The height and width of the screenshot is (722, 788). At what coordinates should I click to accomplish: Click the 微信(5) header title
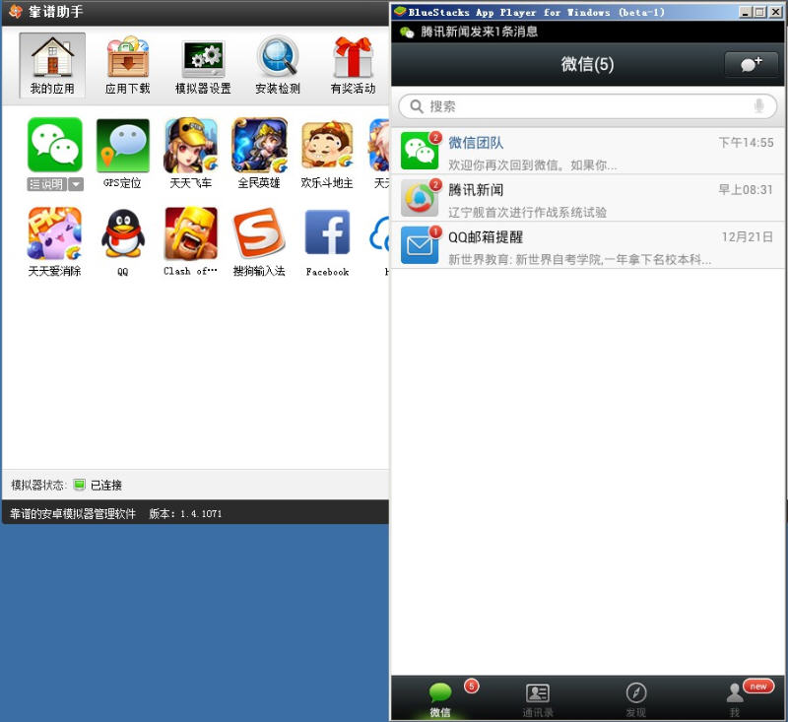(x=587, y=64)
